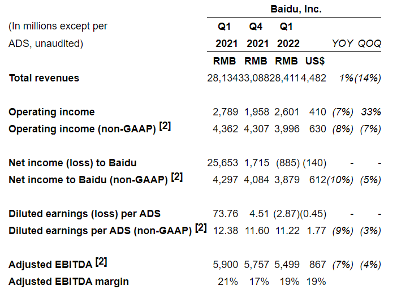
Task: Click the Adjusted EBITDA margin row label
Action: point(69,282)
